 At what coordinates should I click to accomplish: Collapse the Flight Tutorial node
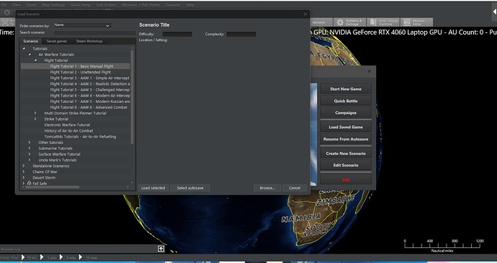(x=35, y=61)
